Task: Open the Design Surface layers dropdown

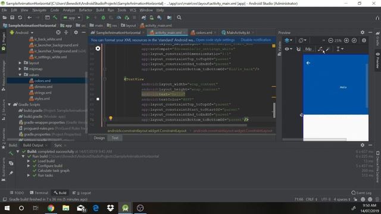Action: (288, 40)
